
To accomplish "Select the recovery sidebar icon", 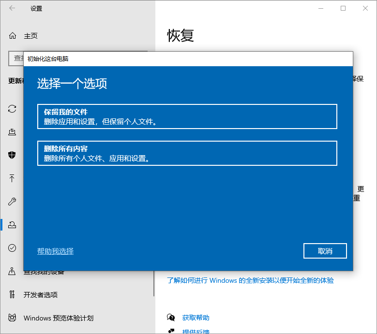I will coord(12,225).
